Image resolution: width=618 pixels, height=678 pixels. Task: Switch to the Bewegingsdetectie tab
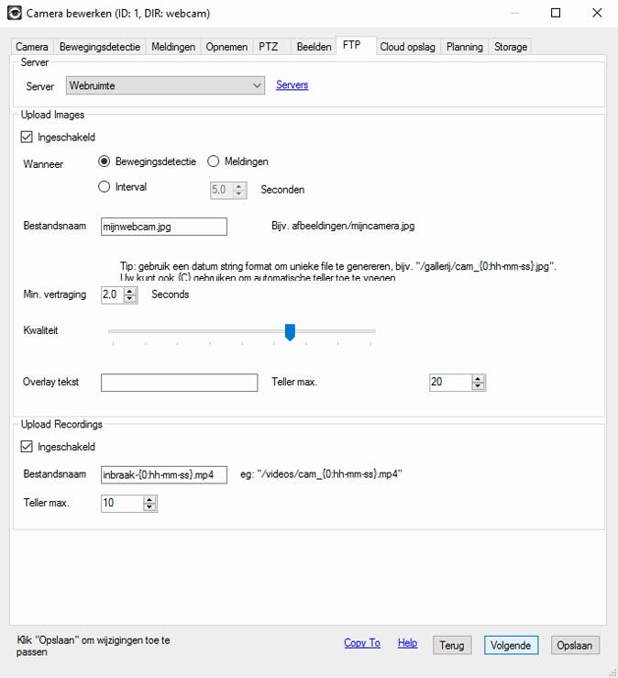tap(99, 47)
